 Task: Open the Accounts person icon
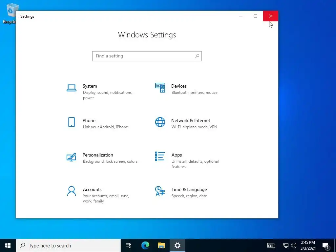point(71,191)
